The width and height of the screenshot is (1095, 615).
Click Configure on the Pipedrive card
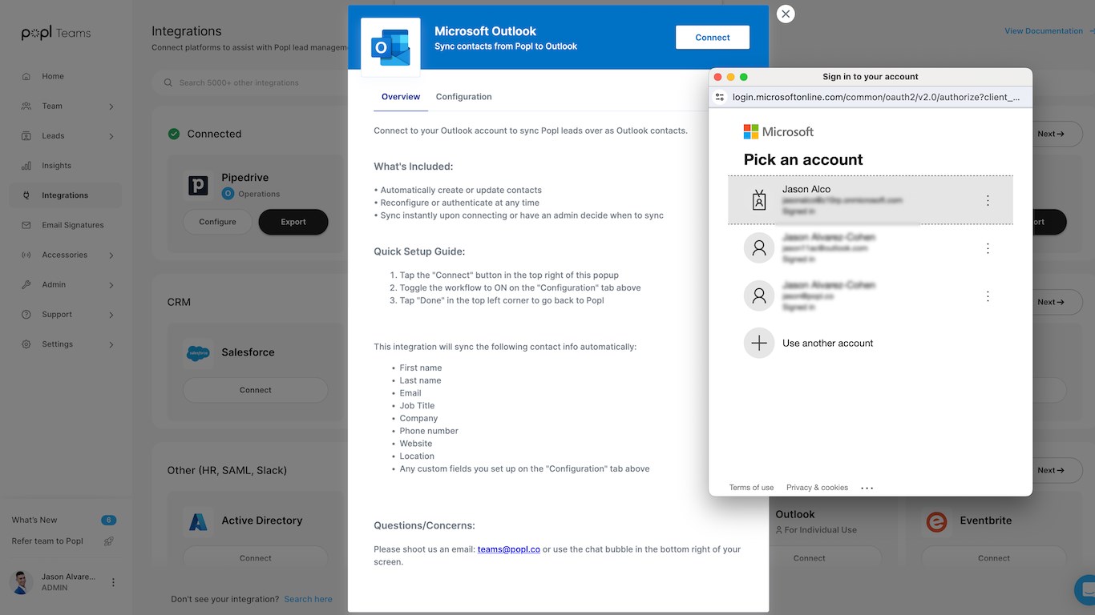click(x=218, y=222)
